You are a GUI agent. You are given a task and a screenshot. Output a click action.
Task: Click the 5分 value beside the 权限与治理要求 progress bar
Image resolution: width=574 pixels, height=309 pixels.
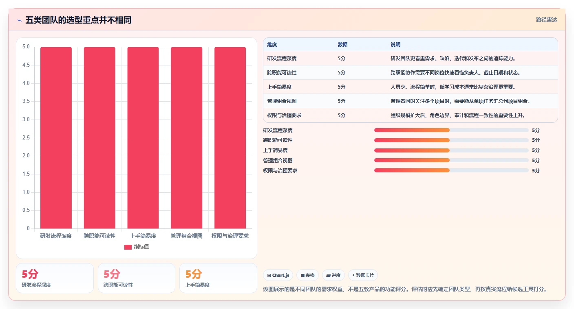(x=536, y=171)
